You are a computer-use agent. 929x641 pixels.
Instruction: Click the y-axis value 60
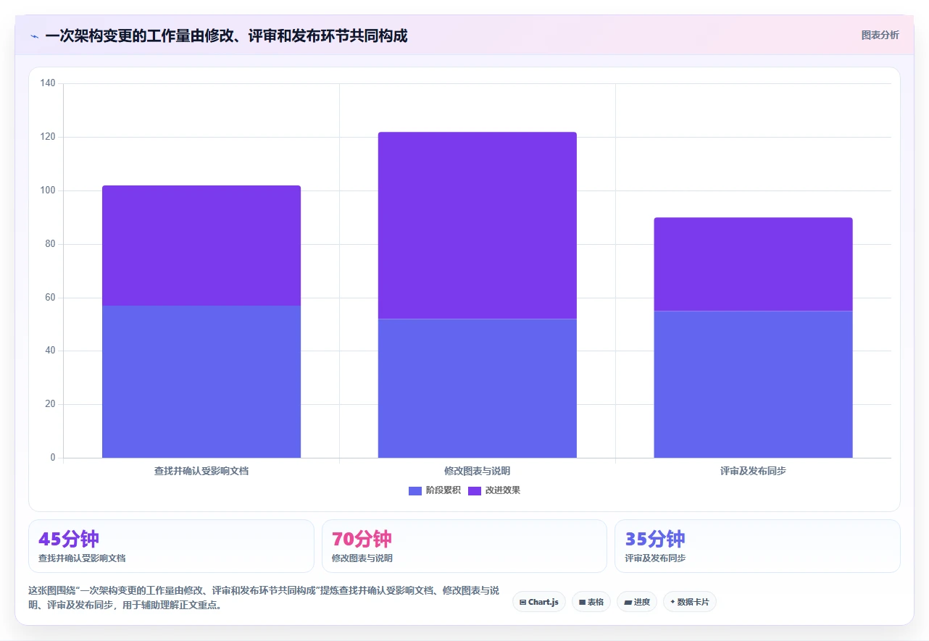click(50, 298)
